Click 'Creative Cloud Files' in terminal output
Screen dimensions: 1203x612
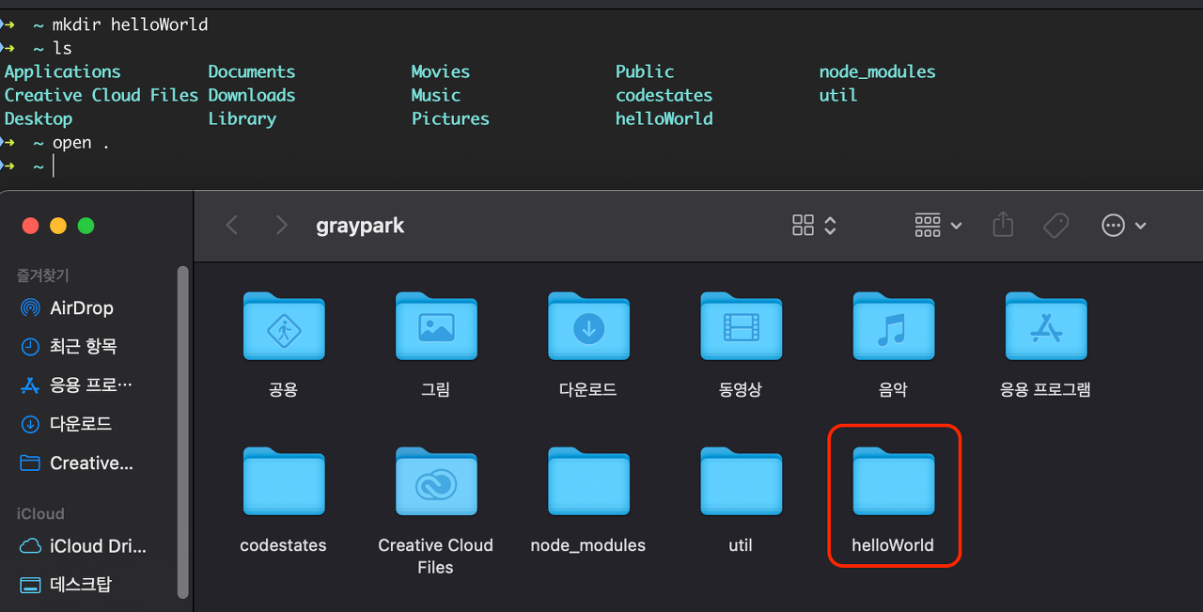click(x=102, y=95)
